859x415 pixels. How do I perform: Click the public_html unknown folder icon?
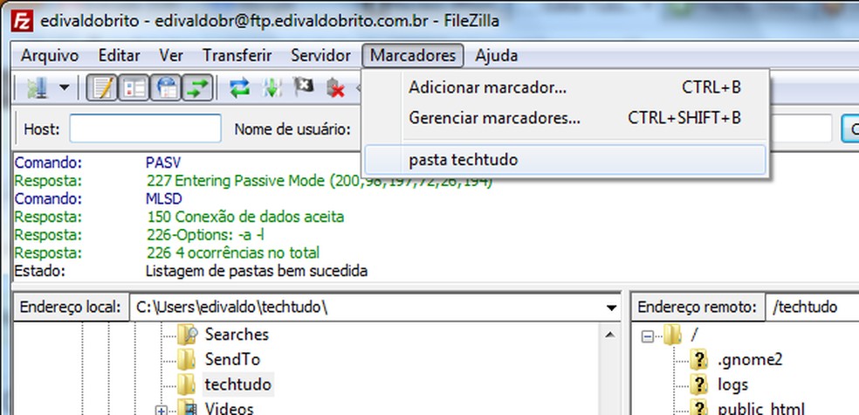(x=699, y=407)
